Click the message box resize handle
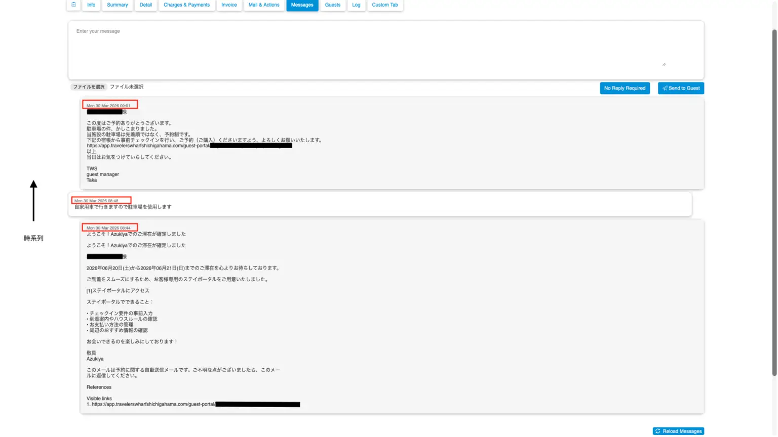Screen dimensions: 778x437 pos(664,64)
